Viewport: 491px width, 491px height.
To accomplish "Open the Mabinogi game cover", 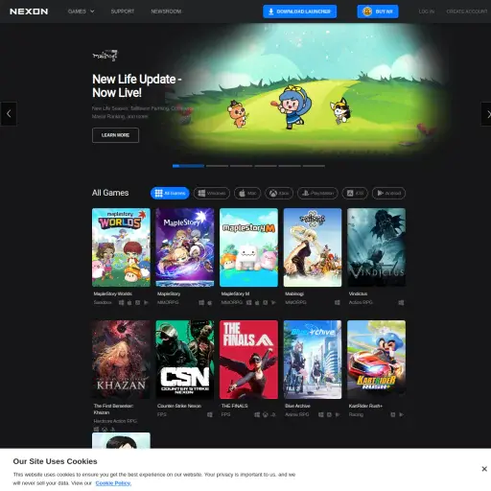I will 313,247.
